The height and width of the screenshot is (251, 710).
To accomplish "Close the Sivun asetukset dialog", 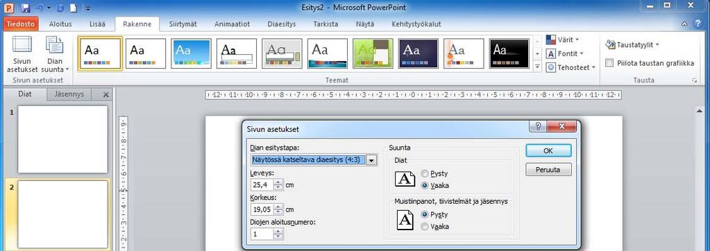I will pos(562,126).
